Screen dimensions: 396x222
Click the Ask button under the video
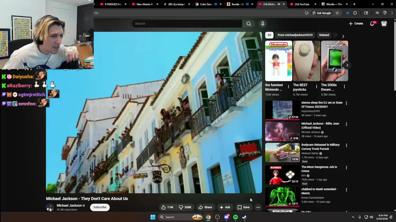(x=225, y=207)
